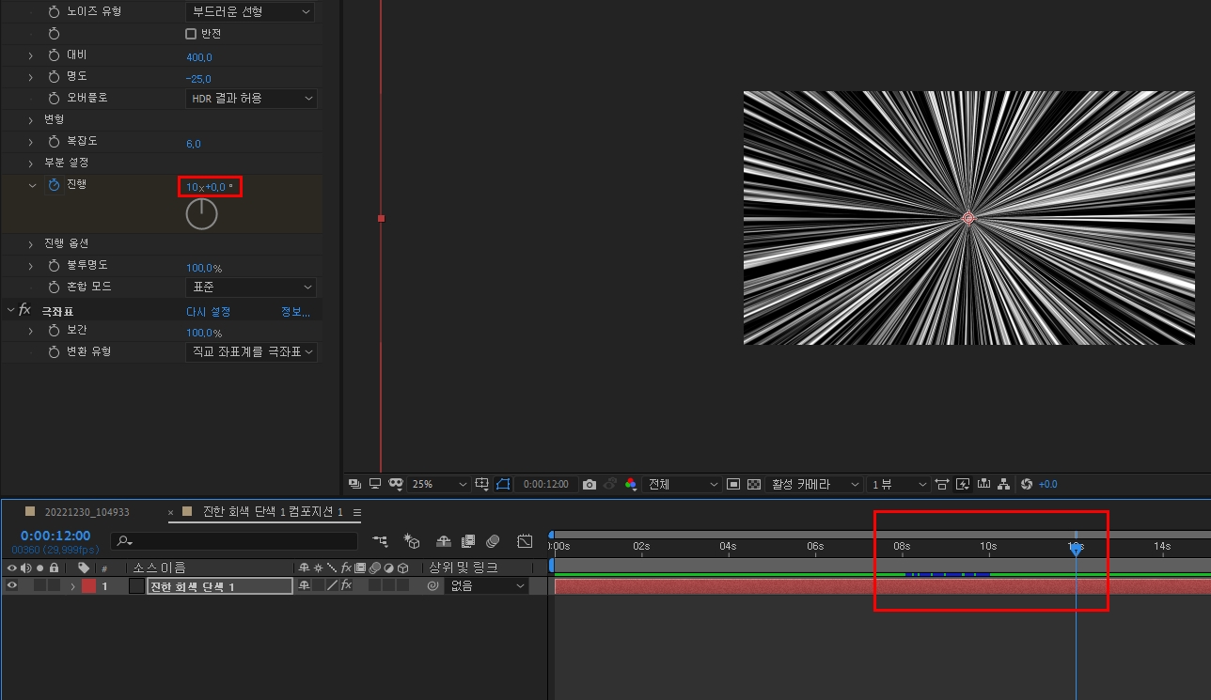The image size is (1211, 700).
Task: Toggle Always Preview This View icon
Action: coord(354,484)
